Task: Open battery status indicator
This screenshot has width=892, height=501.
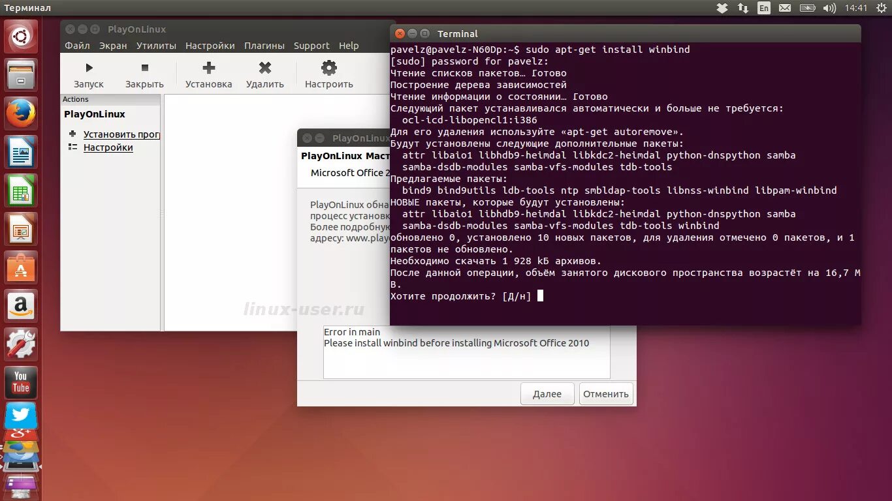Action: (808, 8)
